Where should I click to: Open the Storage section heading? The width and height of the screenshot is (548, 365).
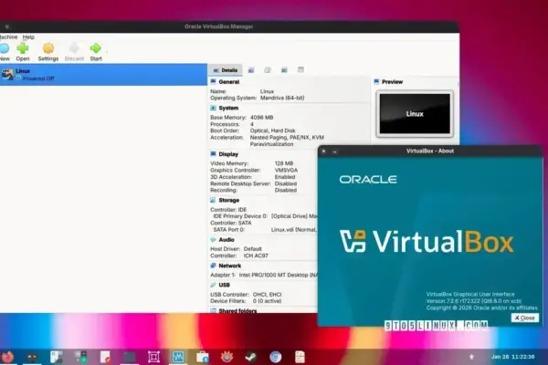pyautogui.click(x=229, y=200)
